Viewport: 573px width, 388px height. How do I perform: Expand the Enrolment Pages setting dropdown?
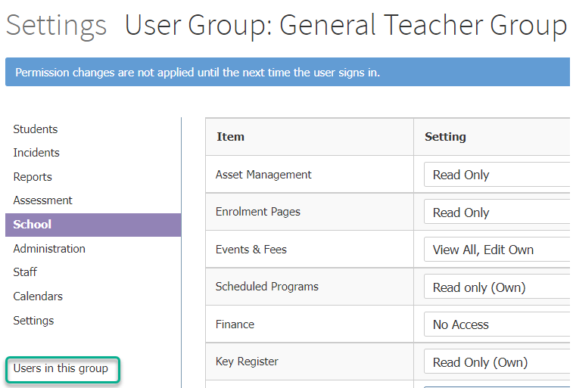click(x=497, y=212)
